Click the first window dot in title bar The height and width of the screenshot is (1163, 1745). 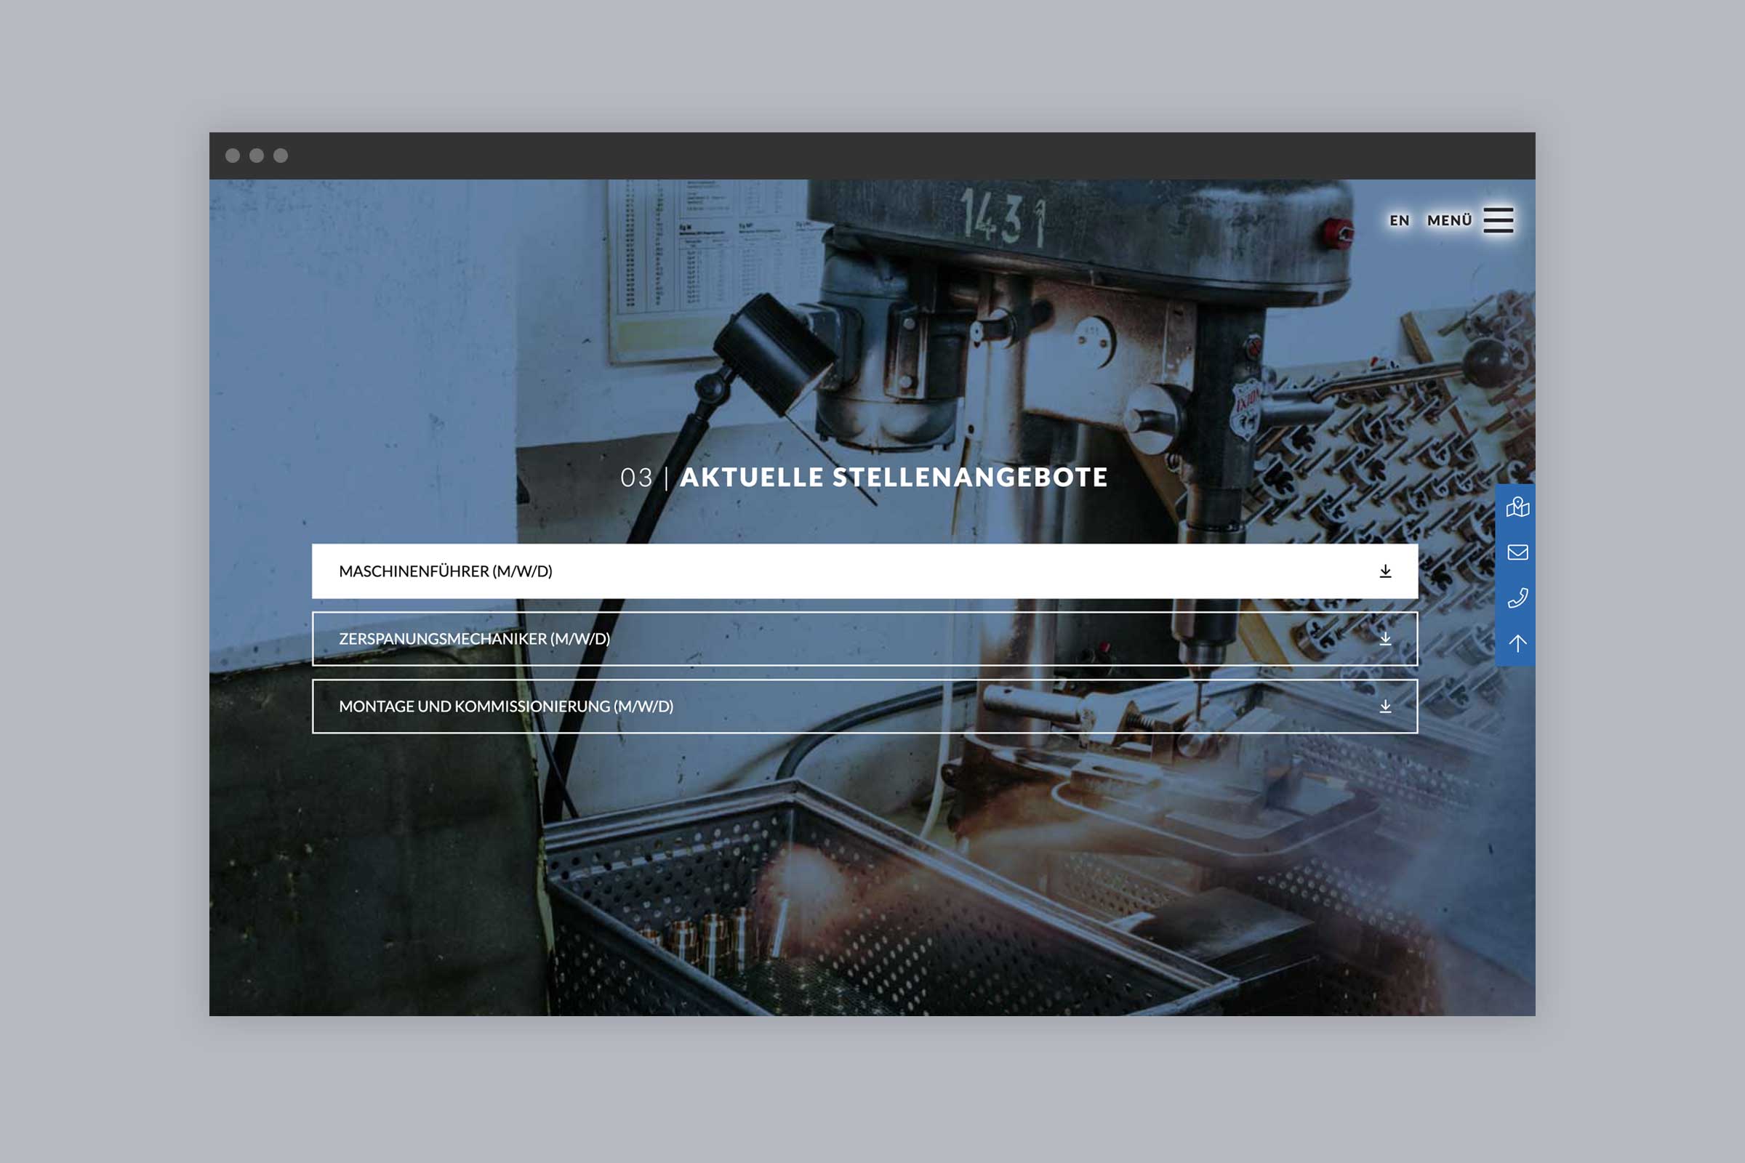[232, 156]
